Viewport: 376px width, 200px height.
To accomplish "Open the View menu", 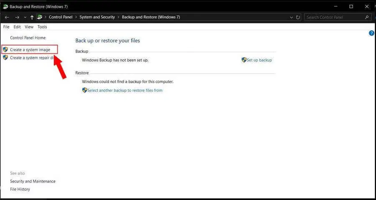I will (29, 27).
